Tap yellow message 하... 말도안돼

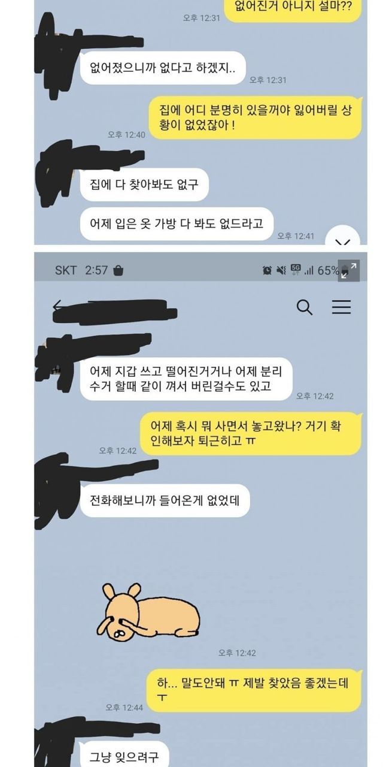pyautogui.click(x=256, y=690)
